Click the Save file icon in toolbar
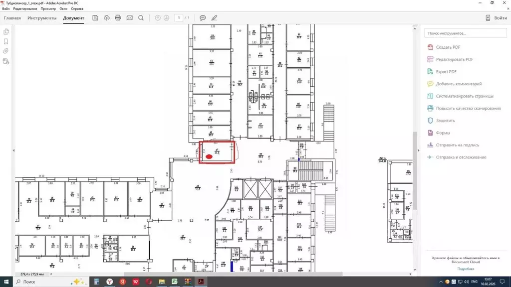This screenshot has width=511, height=287. (95, 18)
